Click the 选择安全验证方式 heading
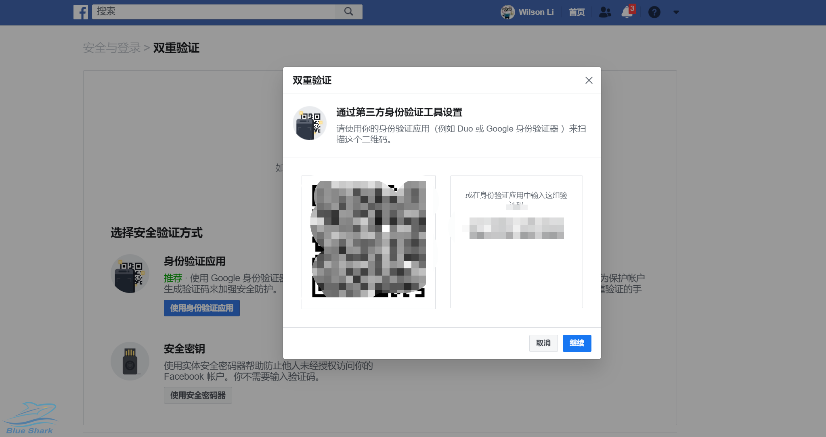 157,232
